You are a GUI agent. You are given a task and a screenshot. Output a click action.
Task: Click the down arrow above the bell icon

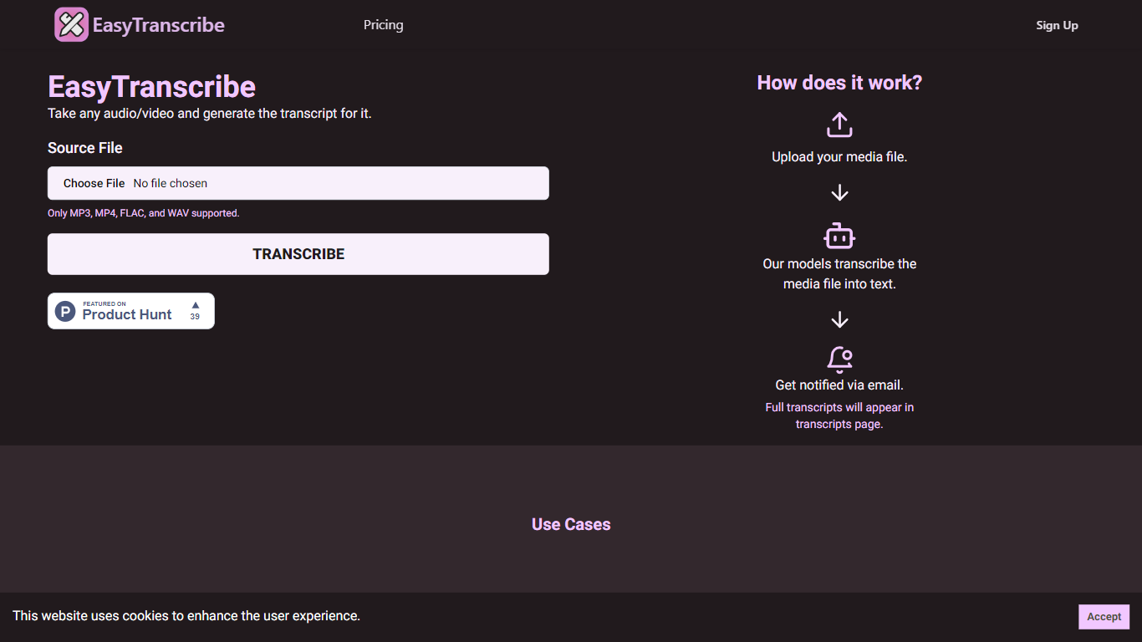tap(839, 320)
